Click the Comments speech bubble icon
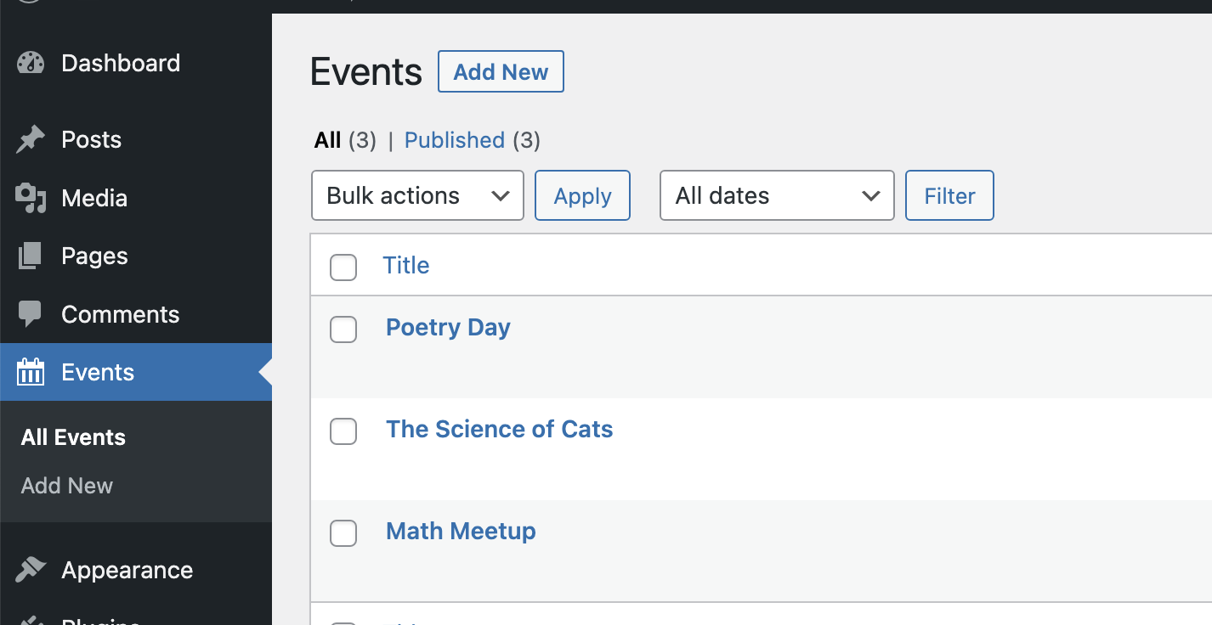The height and width of the screenshot is (625, 1212). pyautogui.click(x=31, y=314)
